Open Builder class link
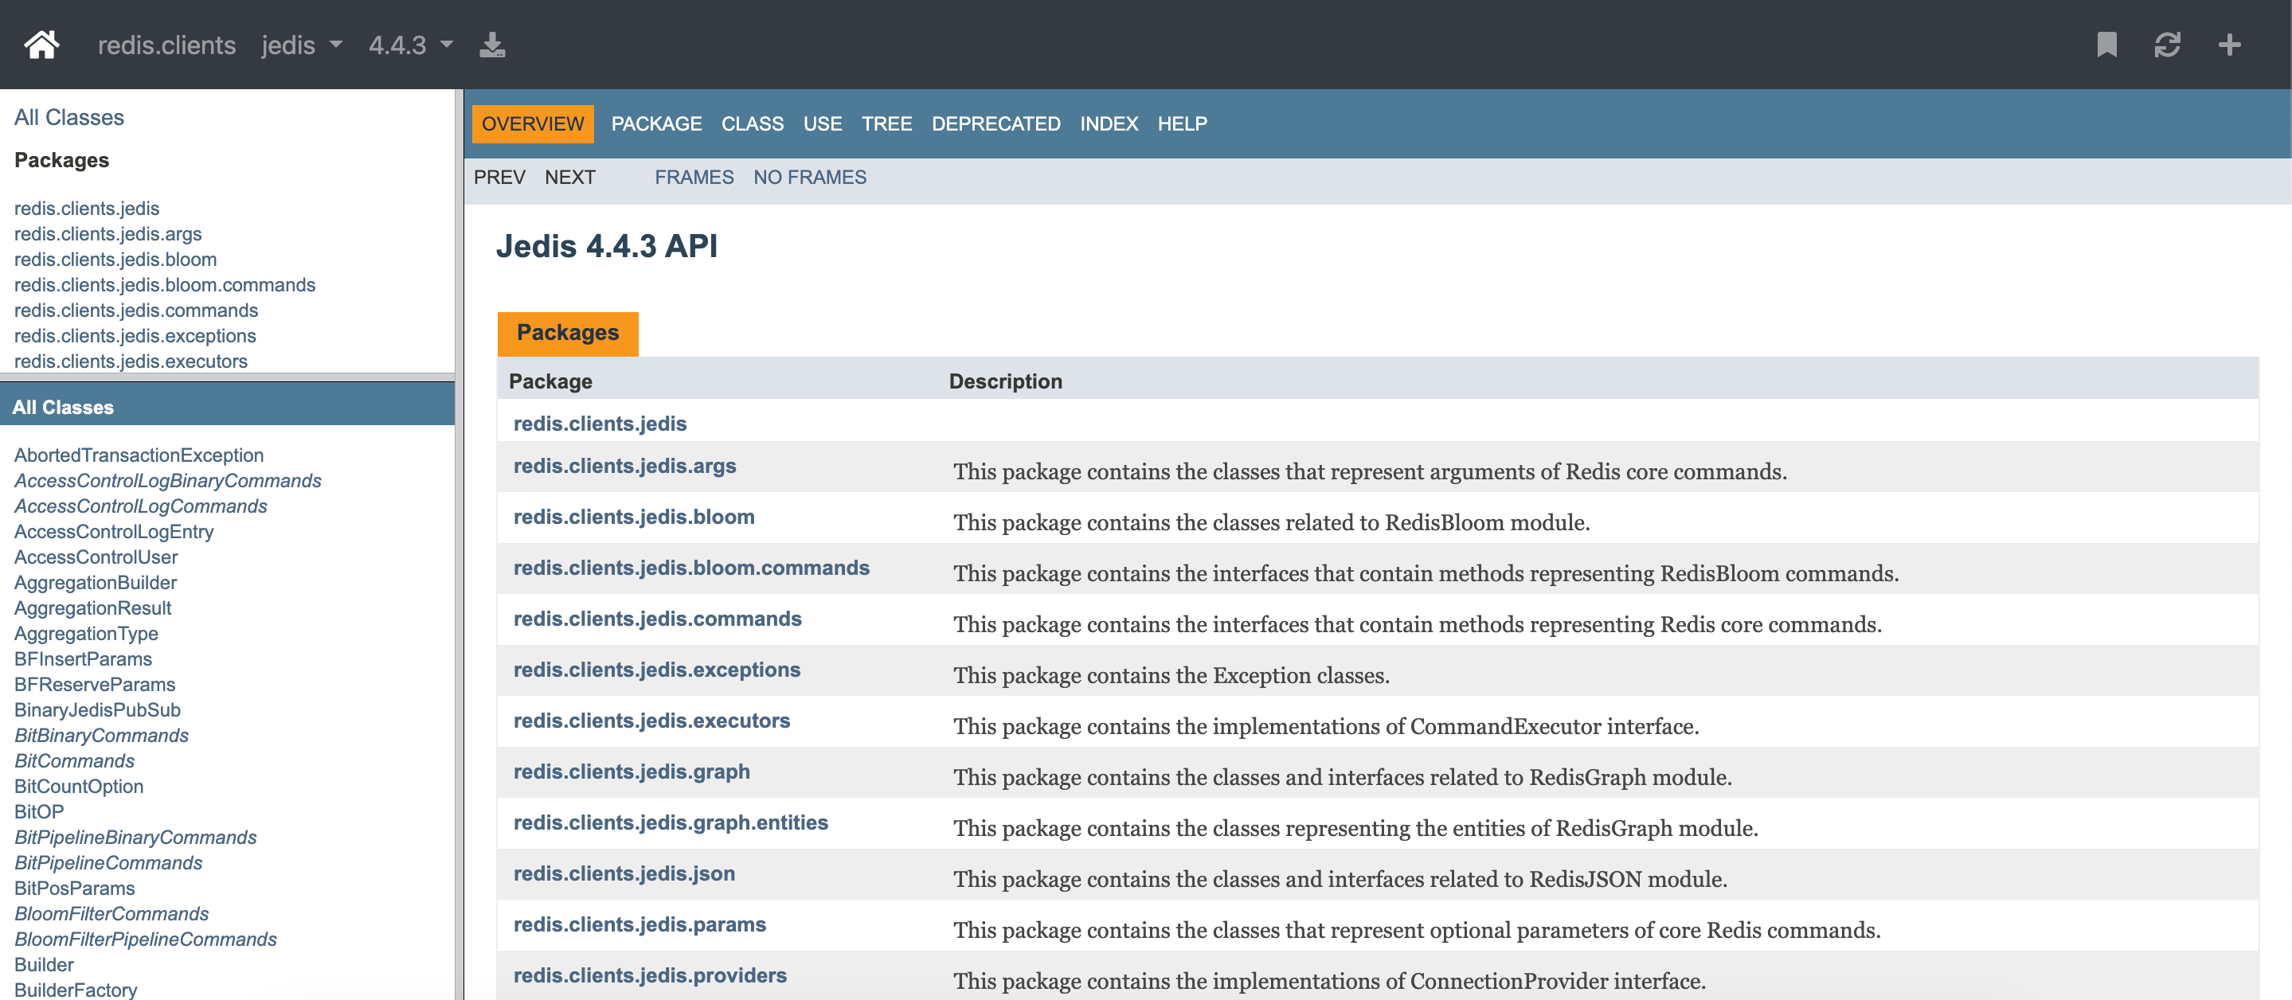The height and width of the screenshot is (1000, 2292). 44,965
